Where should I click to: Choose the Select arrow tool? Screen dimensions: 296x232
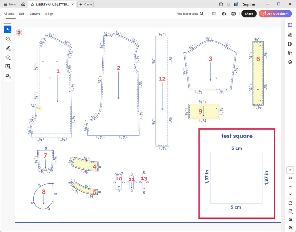pyautogui.click(x=7, y=29)
